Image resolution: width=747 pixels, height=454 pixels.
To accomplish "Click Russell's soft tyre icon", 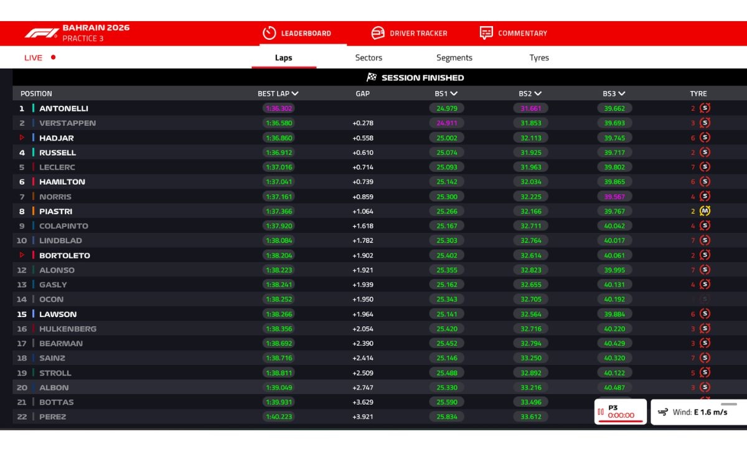I will (x=705, y=152).
